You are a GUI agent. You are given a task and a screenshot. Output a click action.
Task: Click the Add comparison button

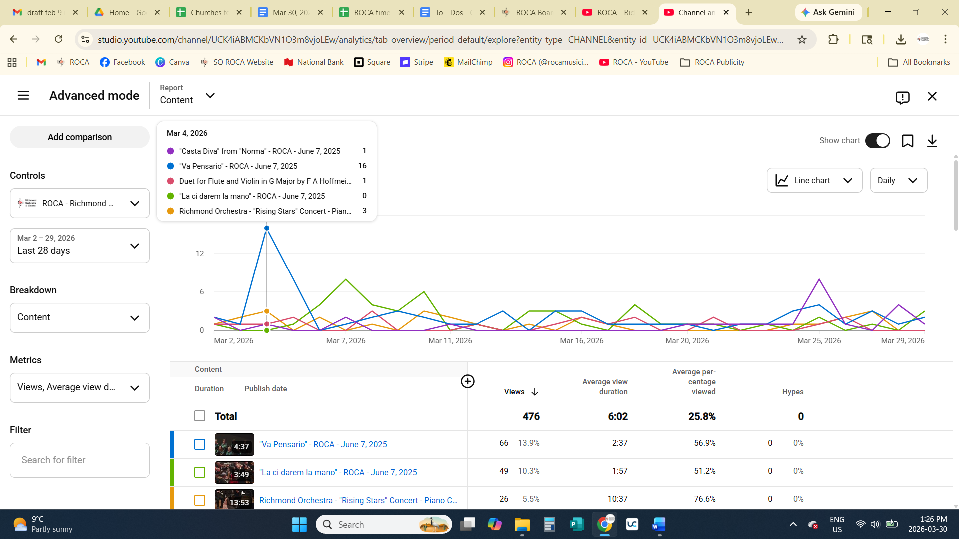click(x=80, y=137)
